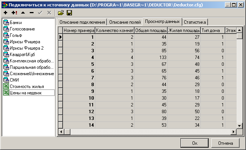This screenshot has height=150, width=246.
Task: Click the Жилая площадь cell with value 48
Action: coord(184,64)
